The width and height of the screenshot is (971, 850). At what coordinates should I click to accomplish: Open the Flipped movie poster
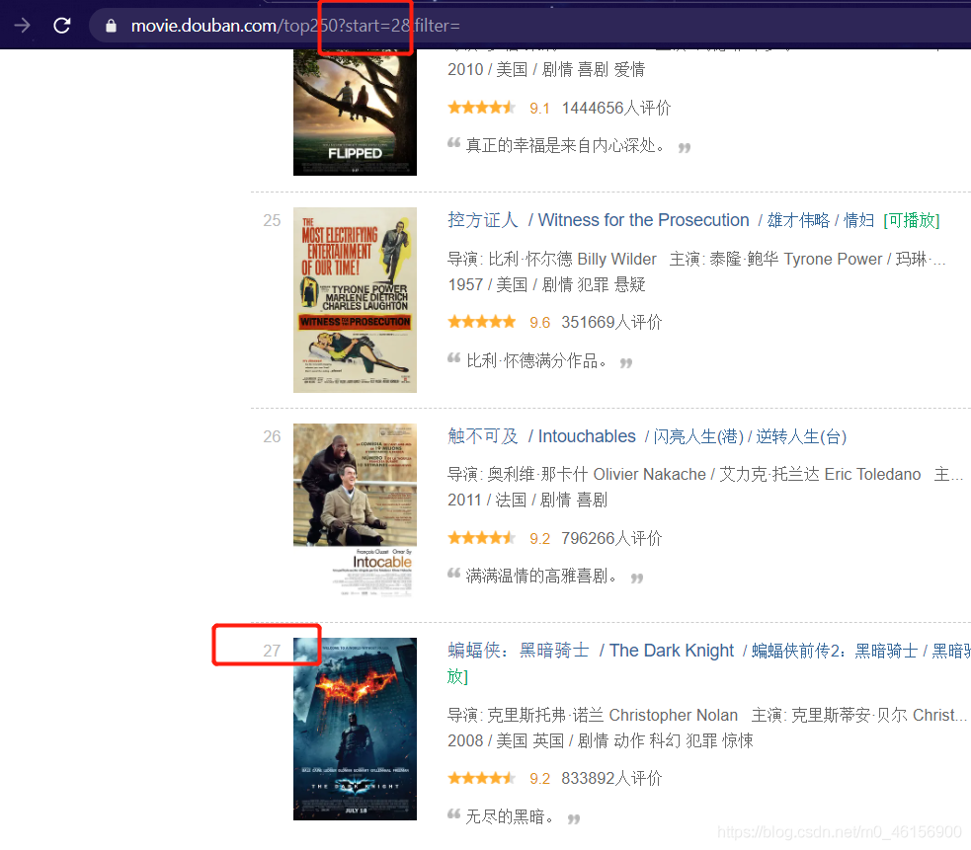355,113
